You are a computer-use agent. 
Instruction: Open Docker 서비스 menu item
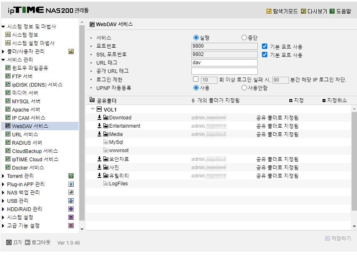[x=28, y=168]
